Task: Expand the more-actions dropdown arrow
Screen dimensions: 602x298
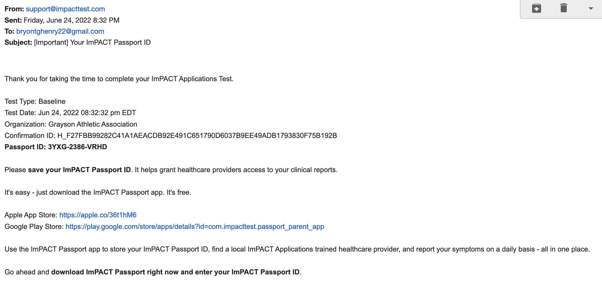Action: [591, 9]
